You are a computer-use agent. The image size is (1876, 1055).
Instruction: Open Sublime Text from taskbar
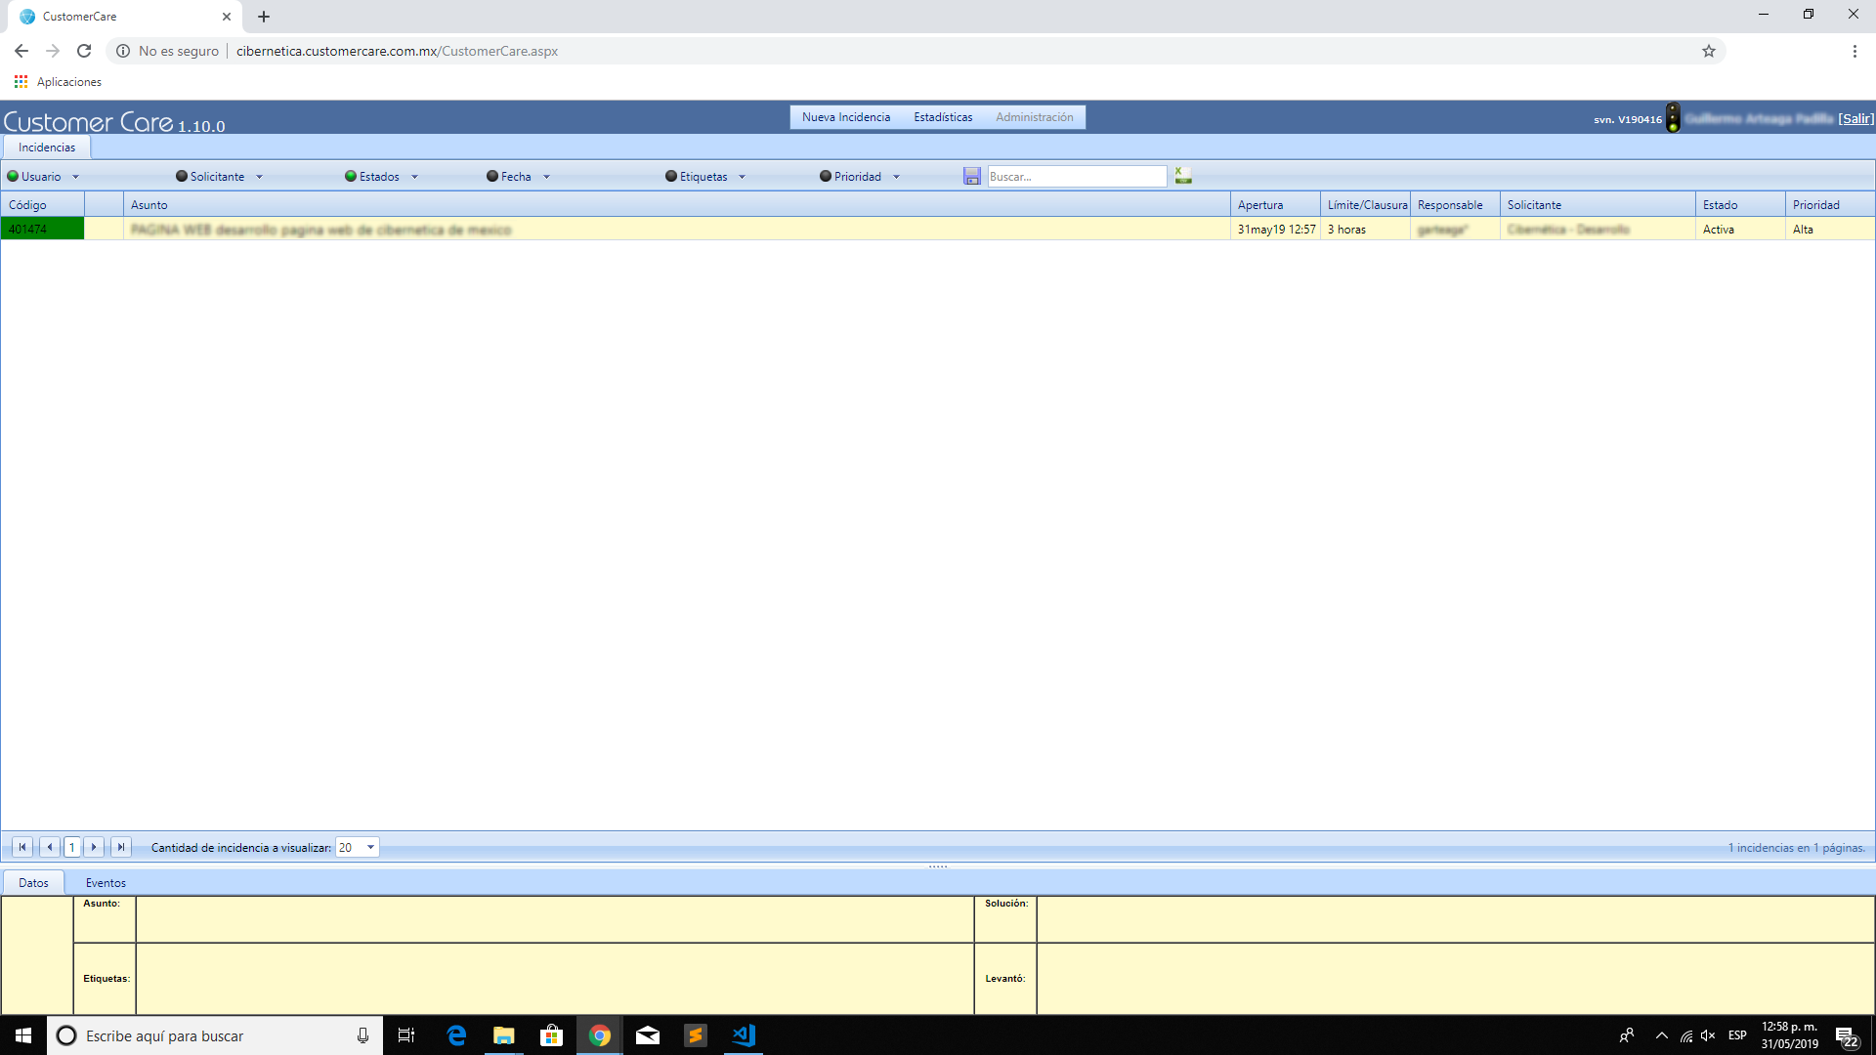696,1035
